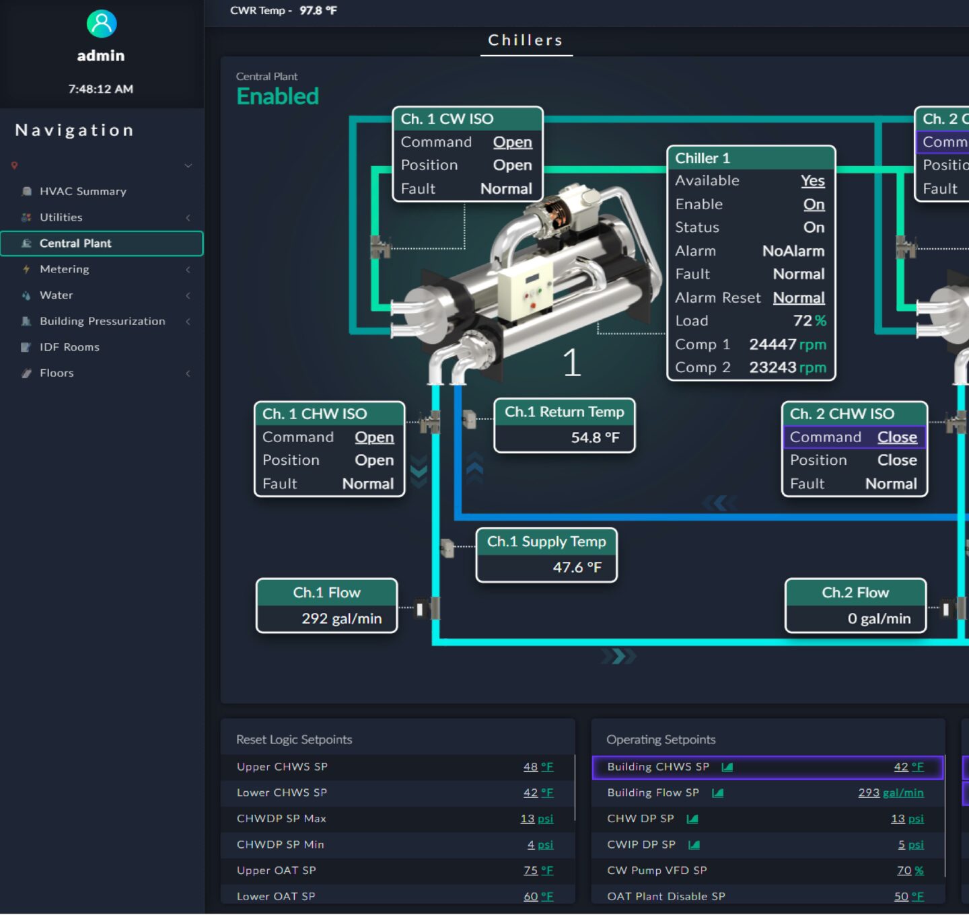Screen dimensions: 969x915
Task: Click the Ch. 1 CW ISO valve symbol
Action: [381, 247]
